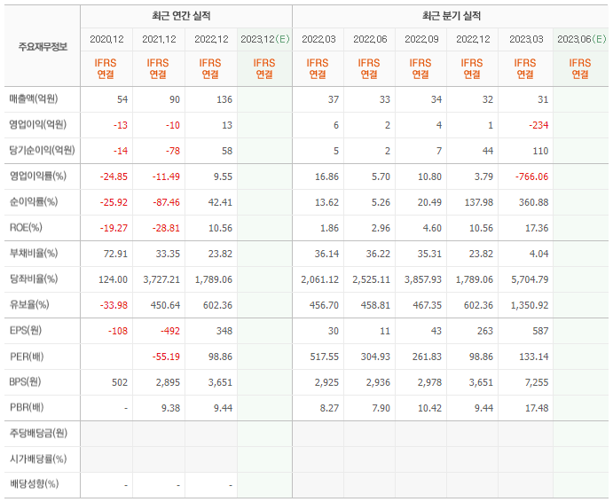613x502 pixels.
Task: Select the 2022.03 quarterly column header
Action: (x=318, y=40)
